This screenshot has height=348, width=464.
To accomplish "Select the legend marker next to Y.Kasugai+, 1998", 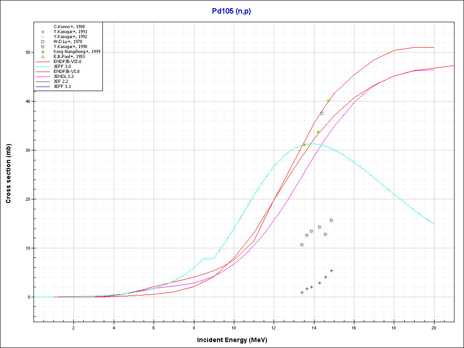I will tap(43, 47).
